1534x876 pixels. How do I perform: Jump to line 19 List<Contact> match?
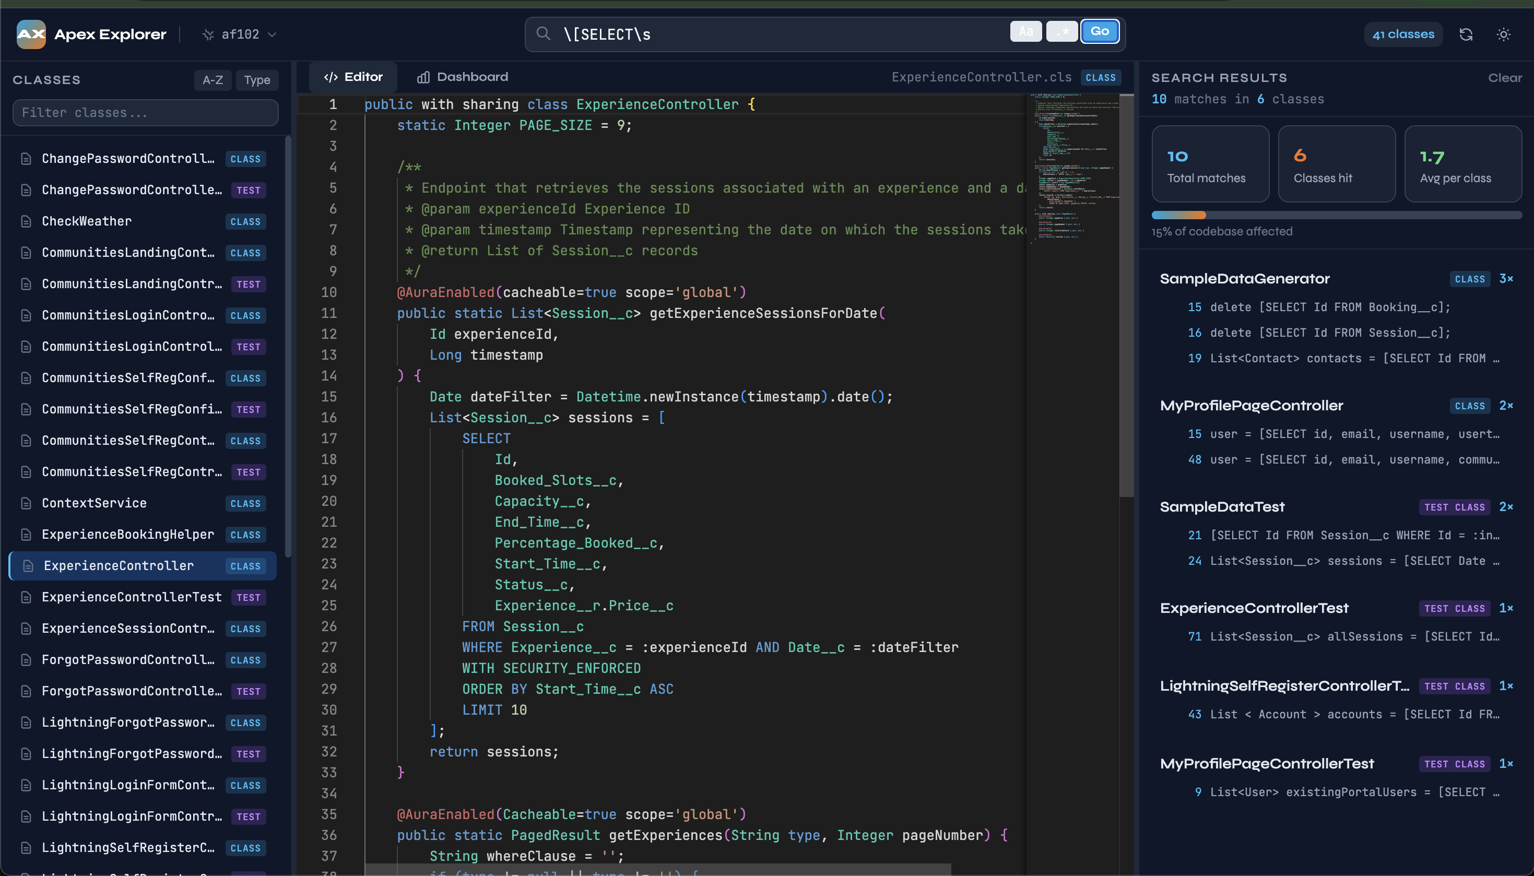tap(1336, 358)
